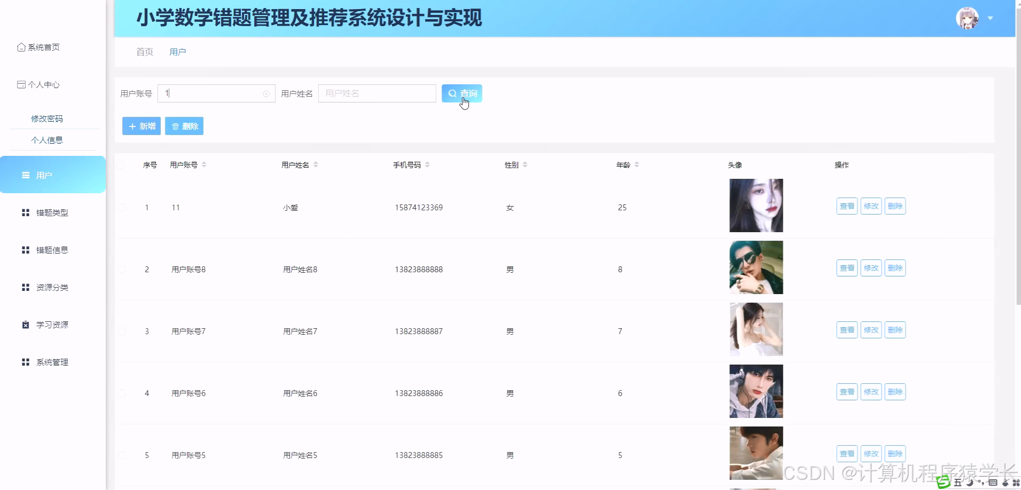This screenshot has height=490, width=1021.
Task: View details of 用户账号7
Action: click(x=847, y=330)
